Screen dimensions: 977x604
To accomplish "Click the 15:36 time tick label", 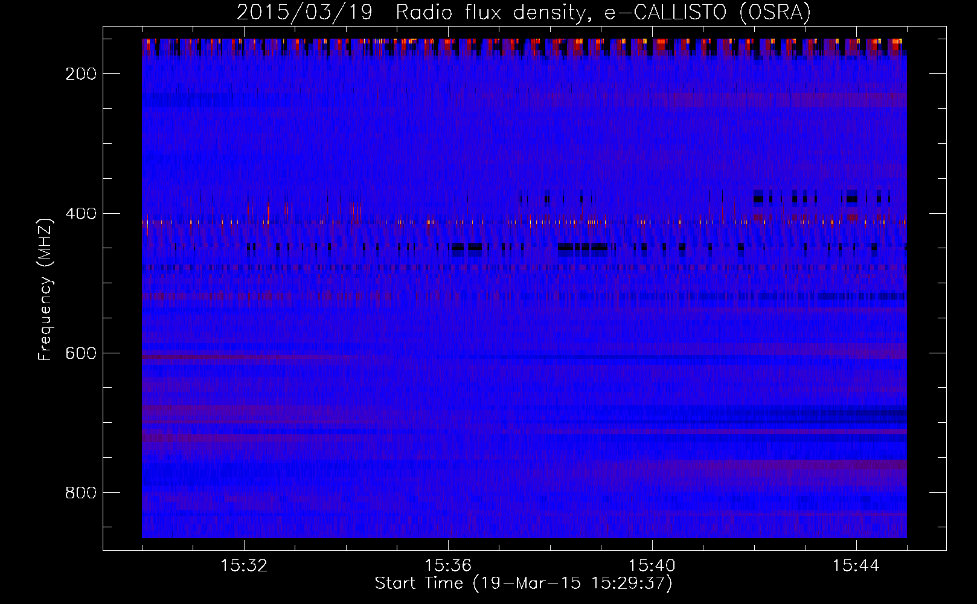I will [448, 566].
